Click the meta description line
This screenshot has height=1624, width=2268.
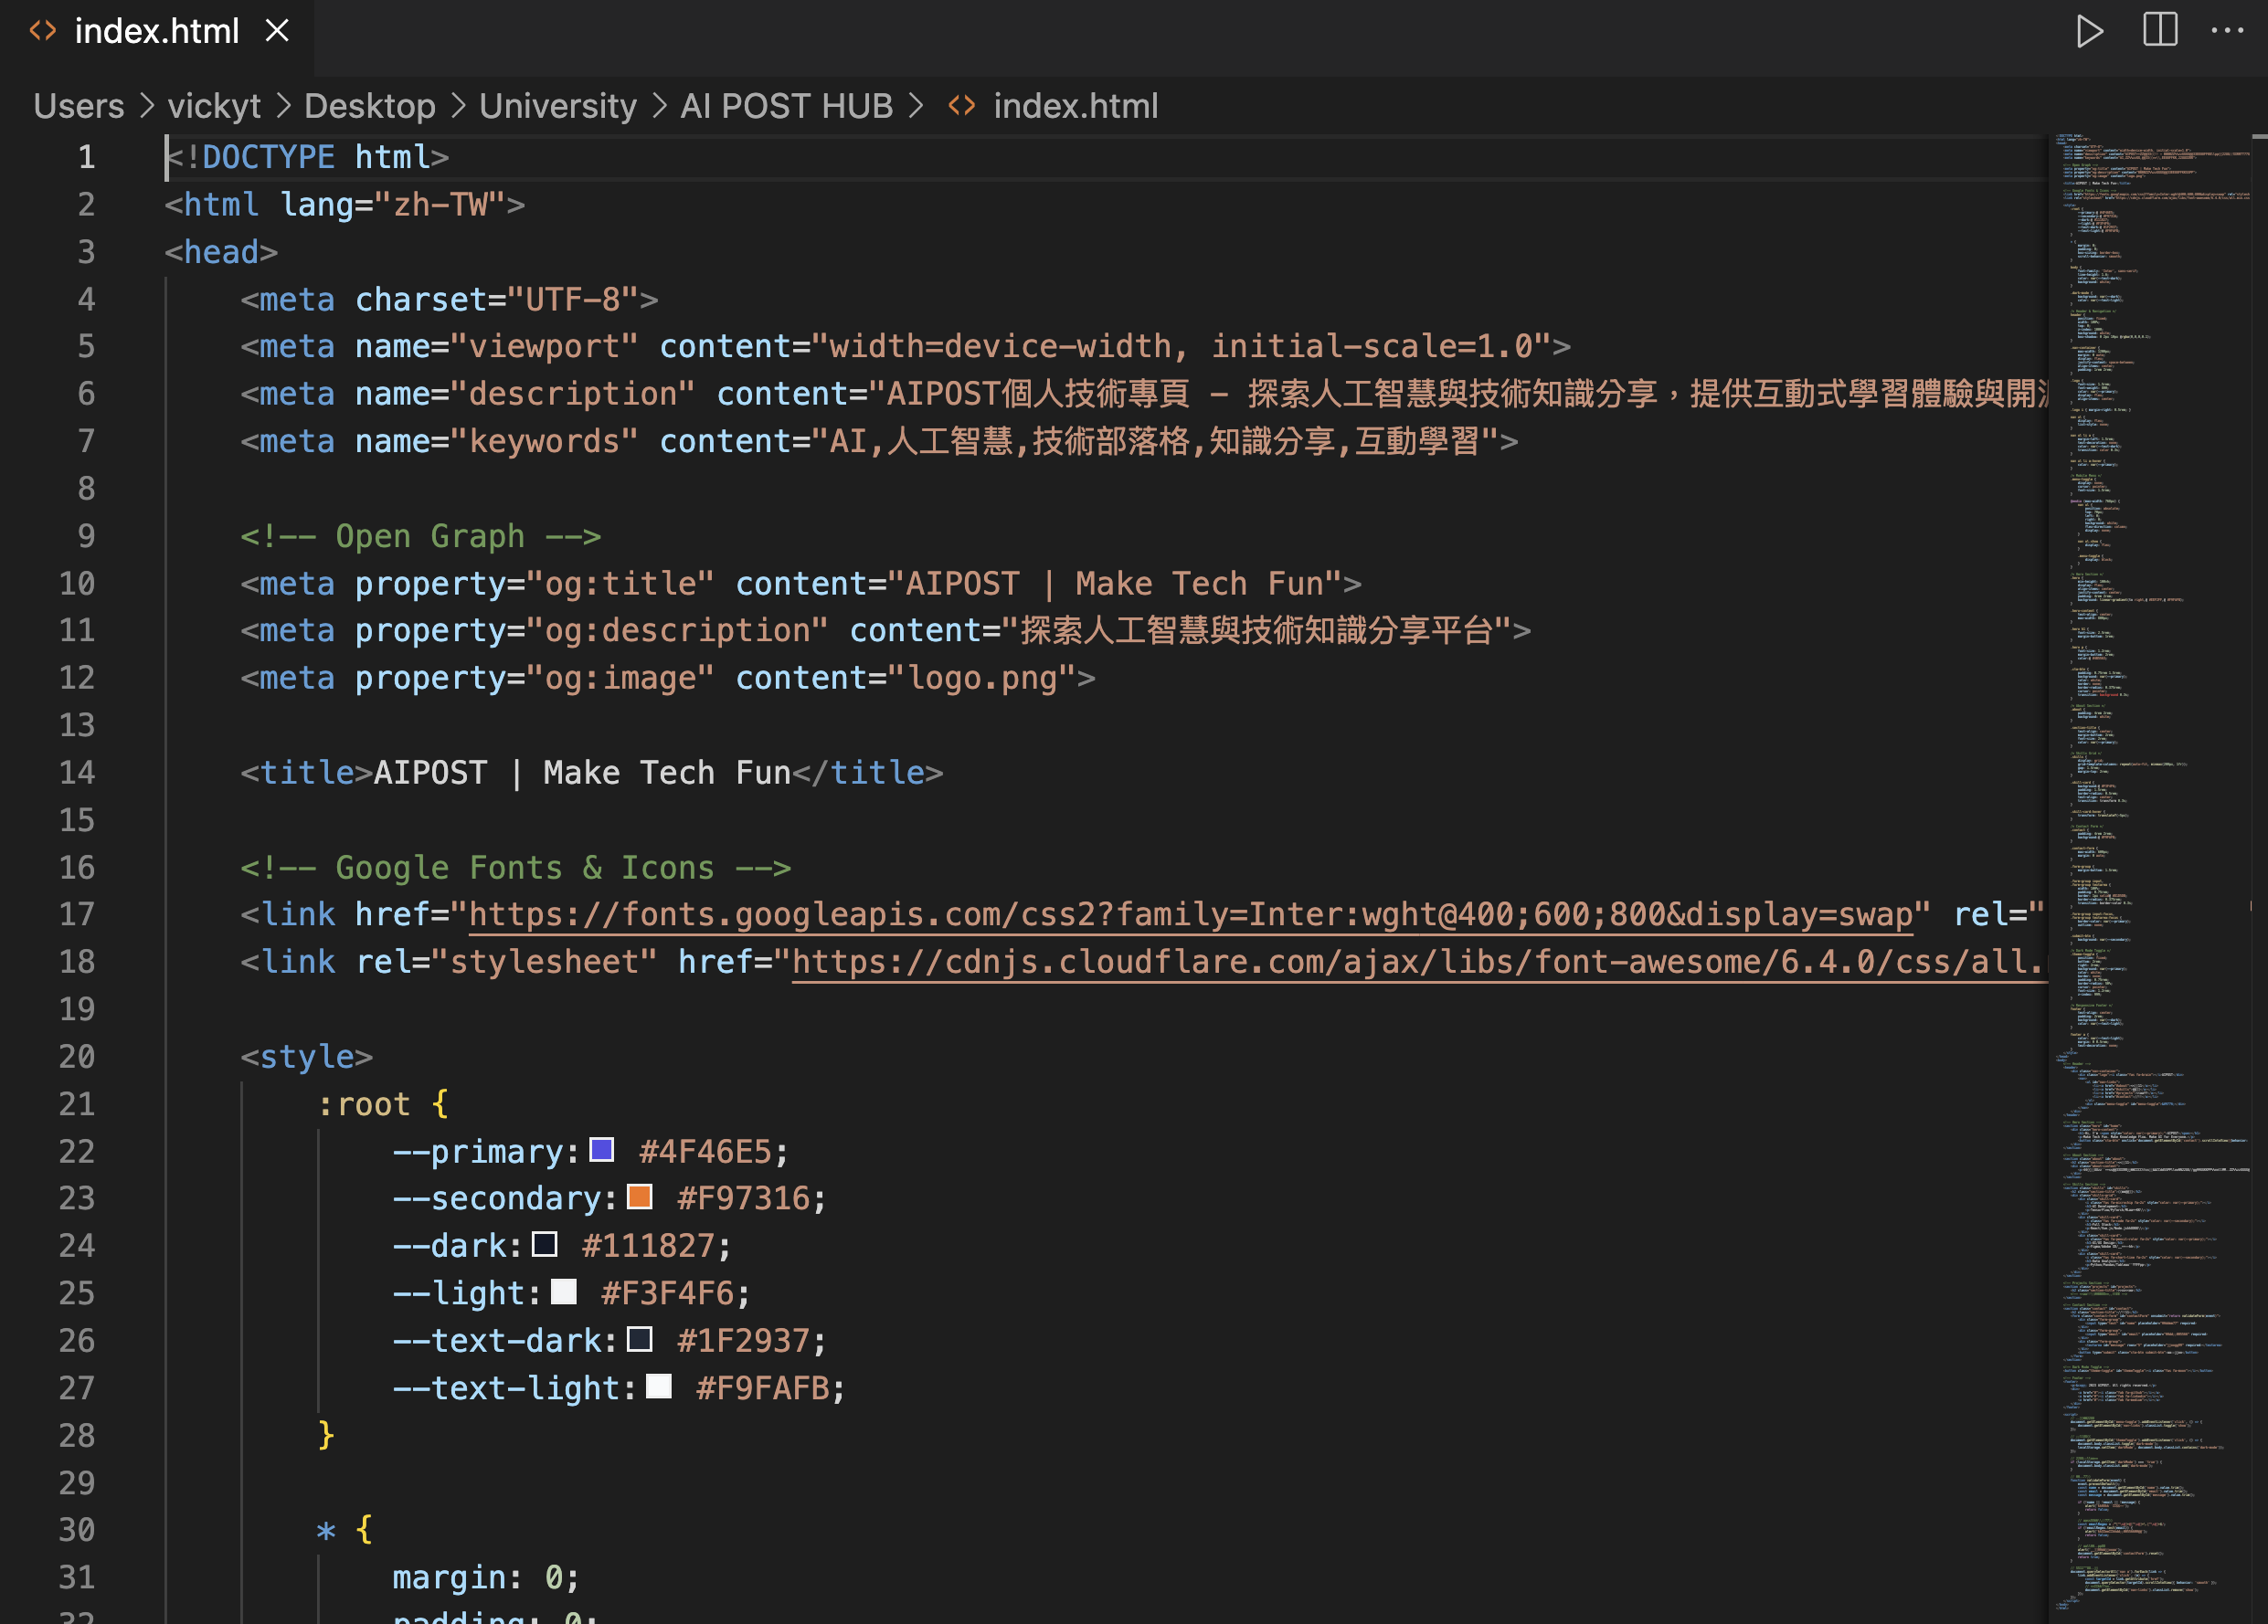1144,394
